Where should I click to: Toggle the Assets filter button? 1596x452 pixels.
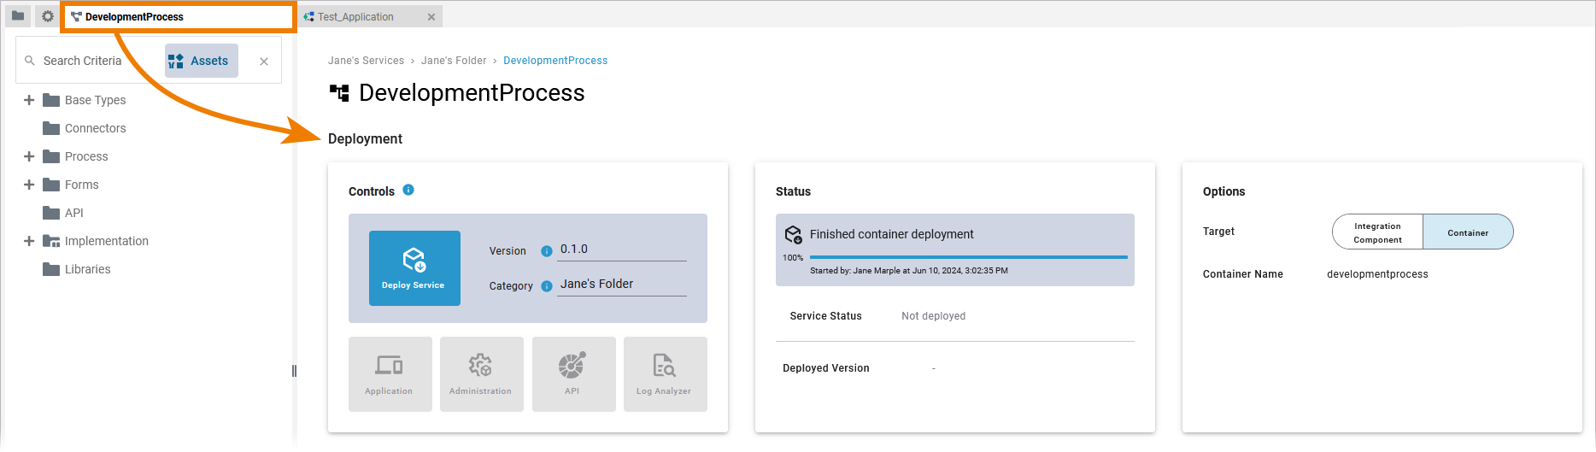(201, 61)
